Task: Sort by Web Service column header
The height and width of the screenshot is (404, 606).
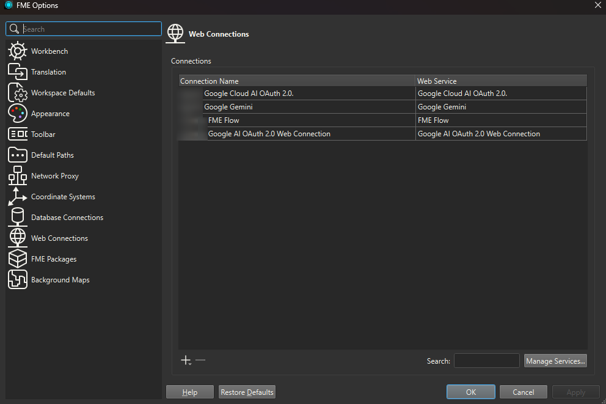Action: (501, 81)
